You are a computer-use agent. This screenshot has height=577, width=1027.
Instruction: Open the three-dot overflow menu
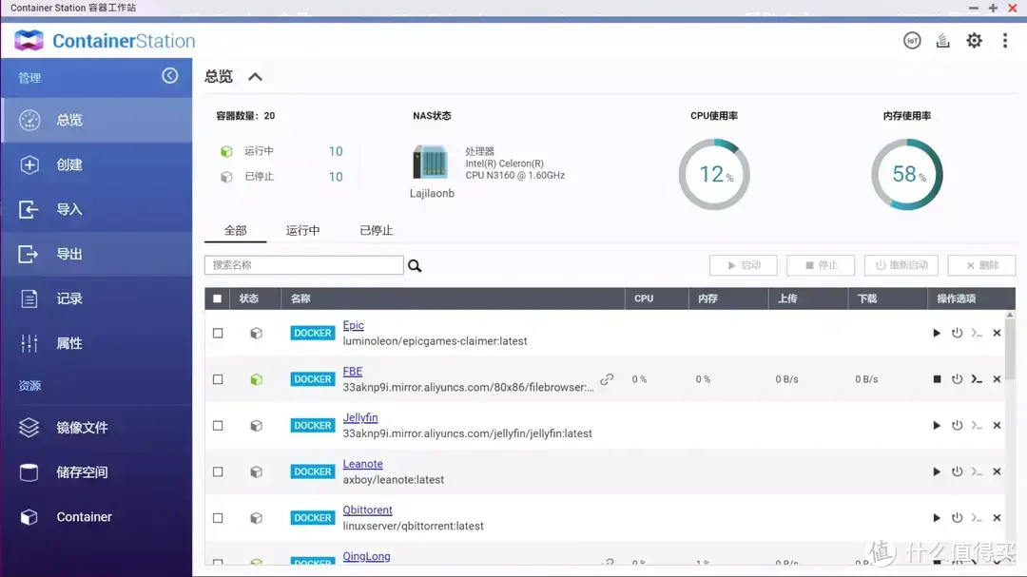pyautogui.click(x=1005, y=41)
